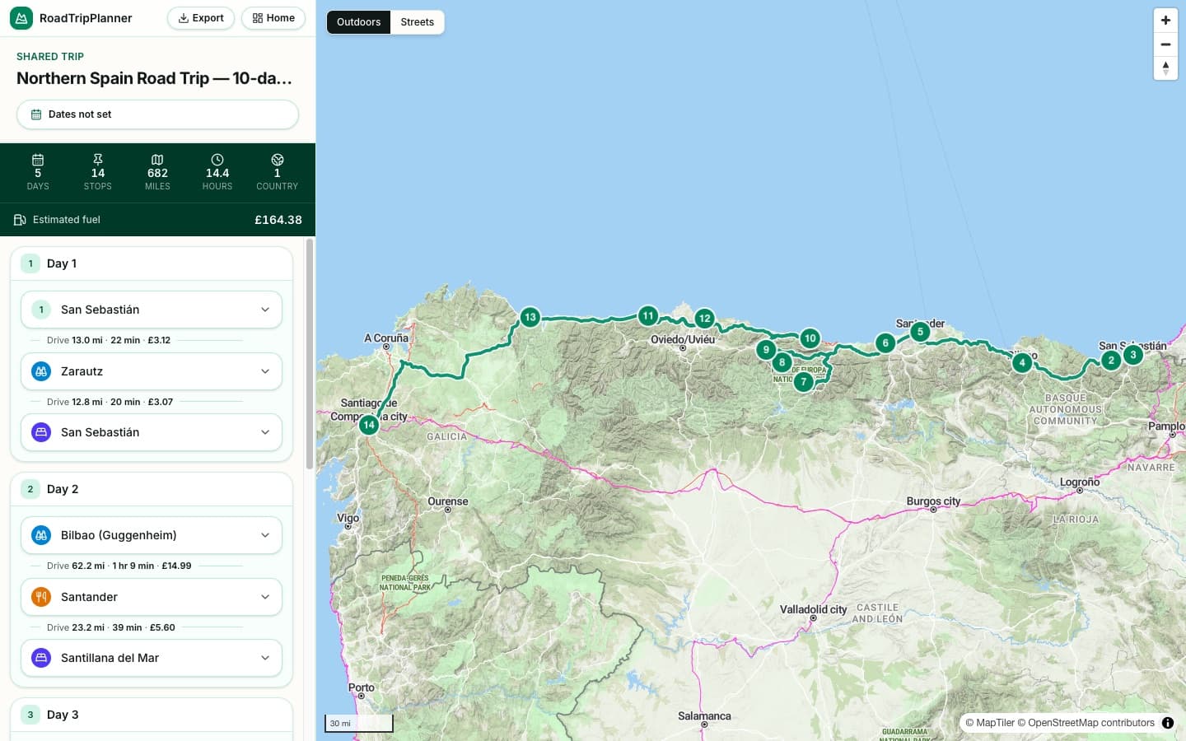Screen dimensions: 1186x741
Task: Expand Bilbao (Guggenheim) stop card
Action: click(x=152, y=535)
